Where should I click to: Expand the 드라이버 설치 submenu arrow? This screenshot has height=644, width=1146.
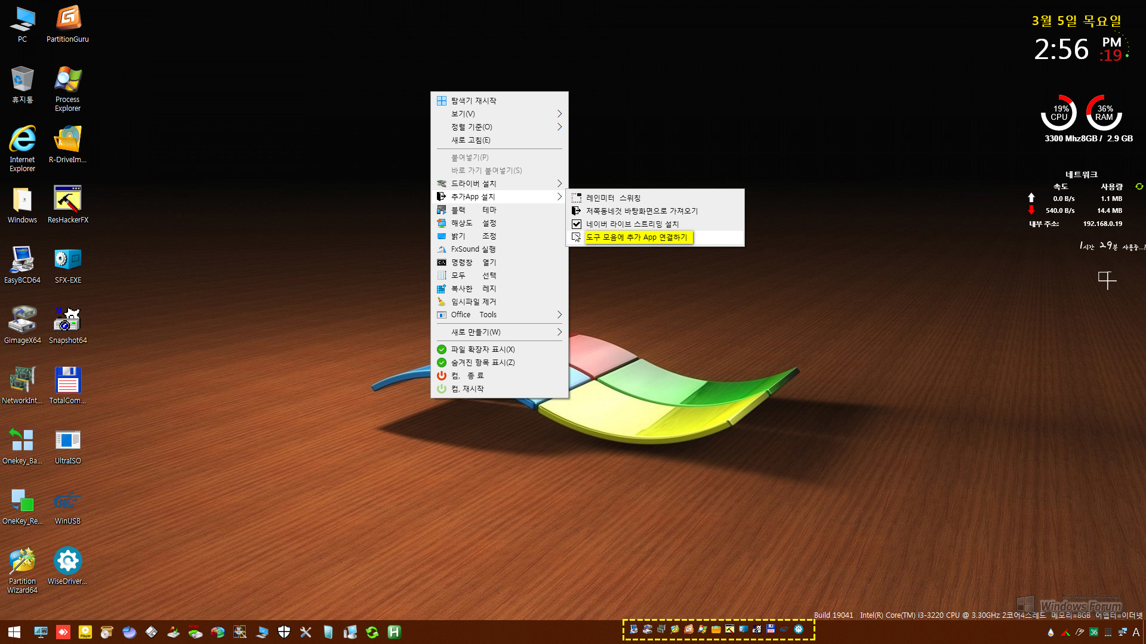click(x=559, y=184)
